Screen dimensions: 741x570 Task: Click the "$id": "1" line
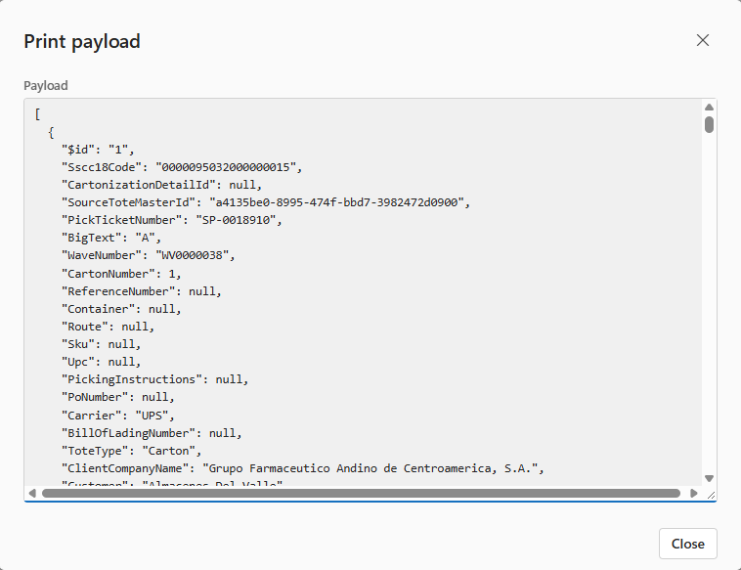pos(98,150)
